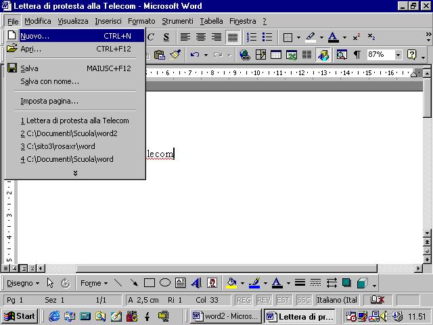Click the Undo arrow
This screenshot has height=325, width=433.
(195, 55)
